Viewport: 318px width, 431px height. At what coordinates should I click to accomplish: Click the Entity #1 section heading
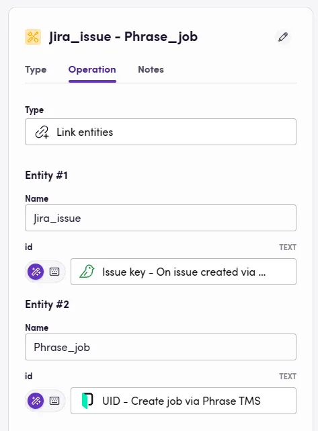click(46, 175)
